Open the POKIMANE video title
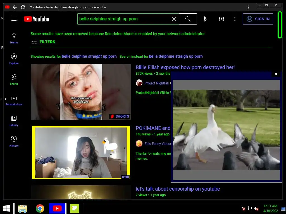286x214 pixels. (153, 128)
